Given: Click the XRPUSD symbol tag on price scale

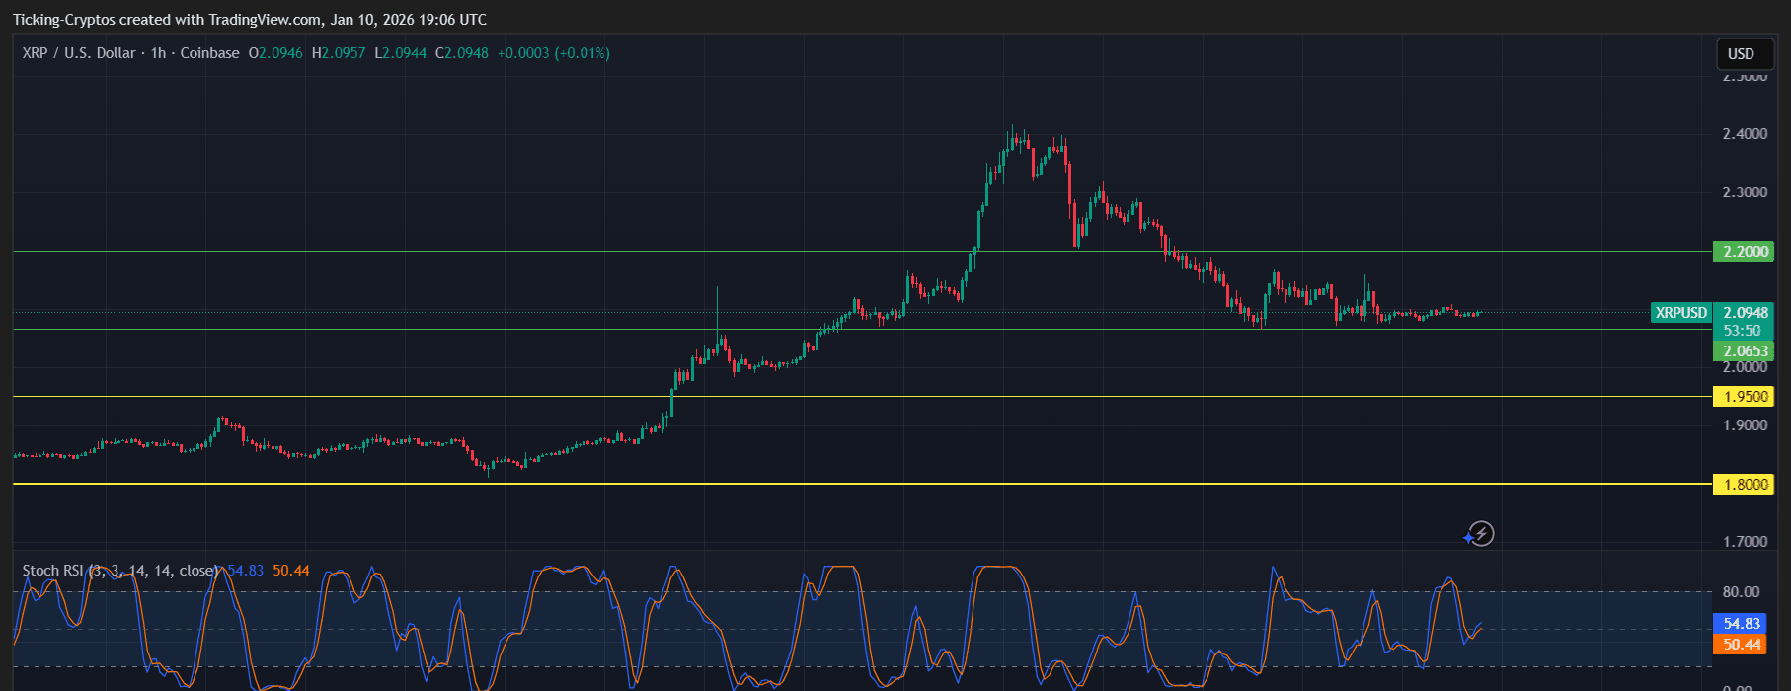Looking at the screenshot, I should point(1680,313).
